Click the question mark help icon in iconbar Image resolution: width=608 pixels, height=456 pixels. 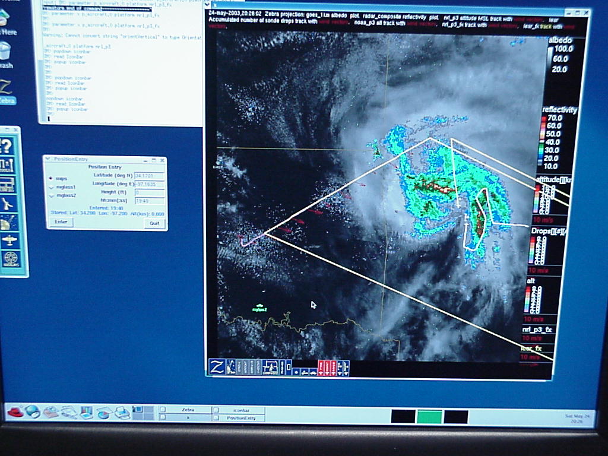tap(7, 146)
